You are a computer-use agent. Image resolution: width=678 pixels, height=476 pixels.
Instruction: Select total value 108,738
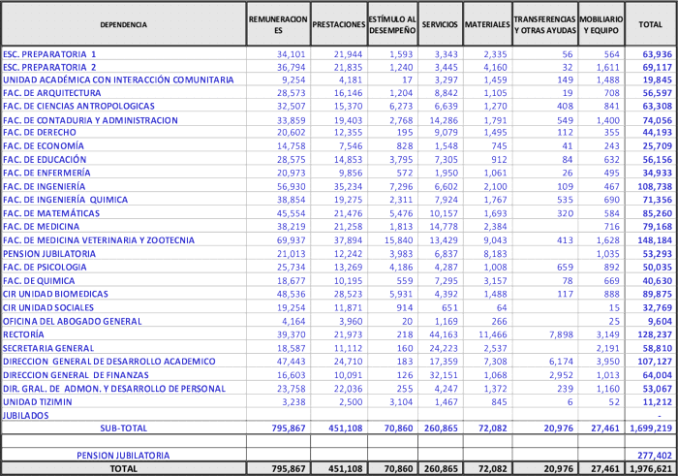pyautogui.click(x=655, y=186)
